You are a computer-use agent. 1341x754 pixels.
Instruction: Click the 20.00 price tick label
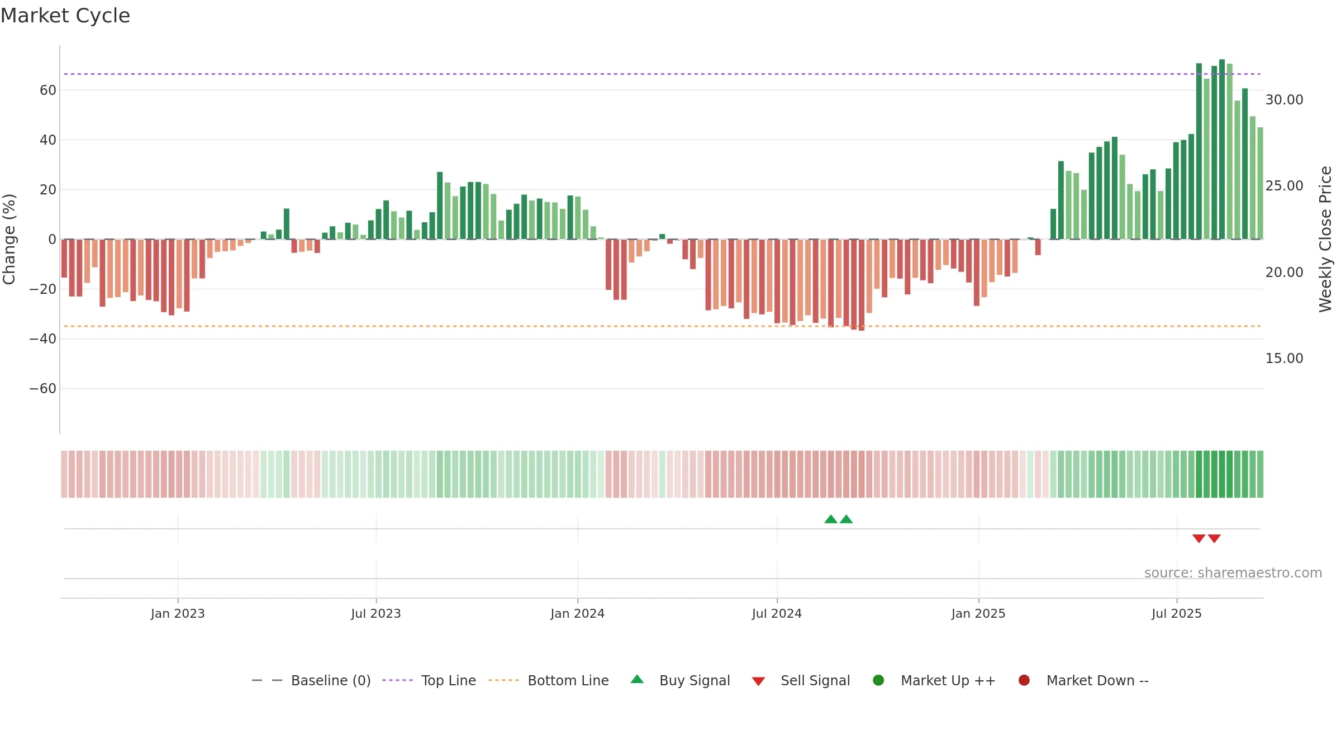click(1285, 273)
